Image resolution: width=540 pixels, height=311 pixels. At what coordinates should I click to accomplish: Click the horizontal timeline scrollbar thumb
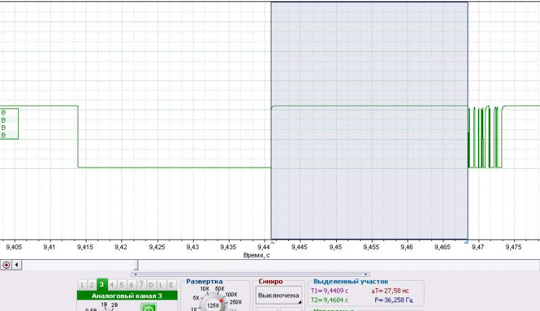click(137, 265)
